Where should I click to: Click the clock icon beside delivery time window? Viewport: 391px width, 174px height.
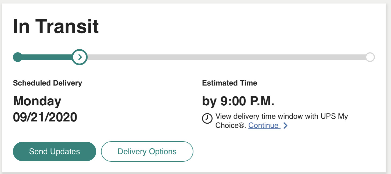(207, 119)
